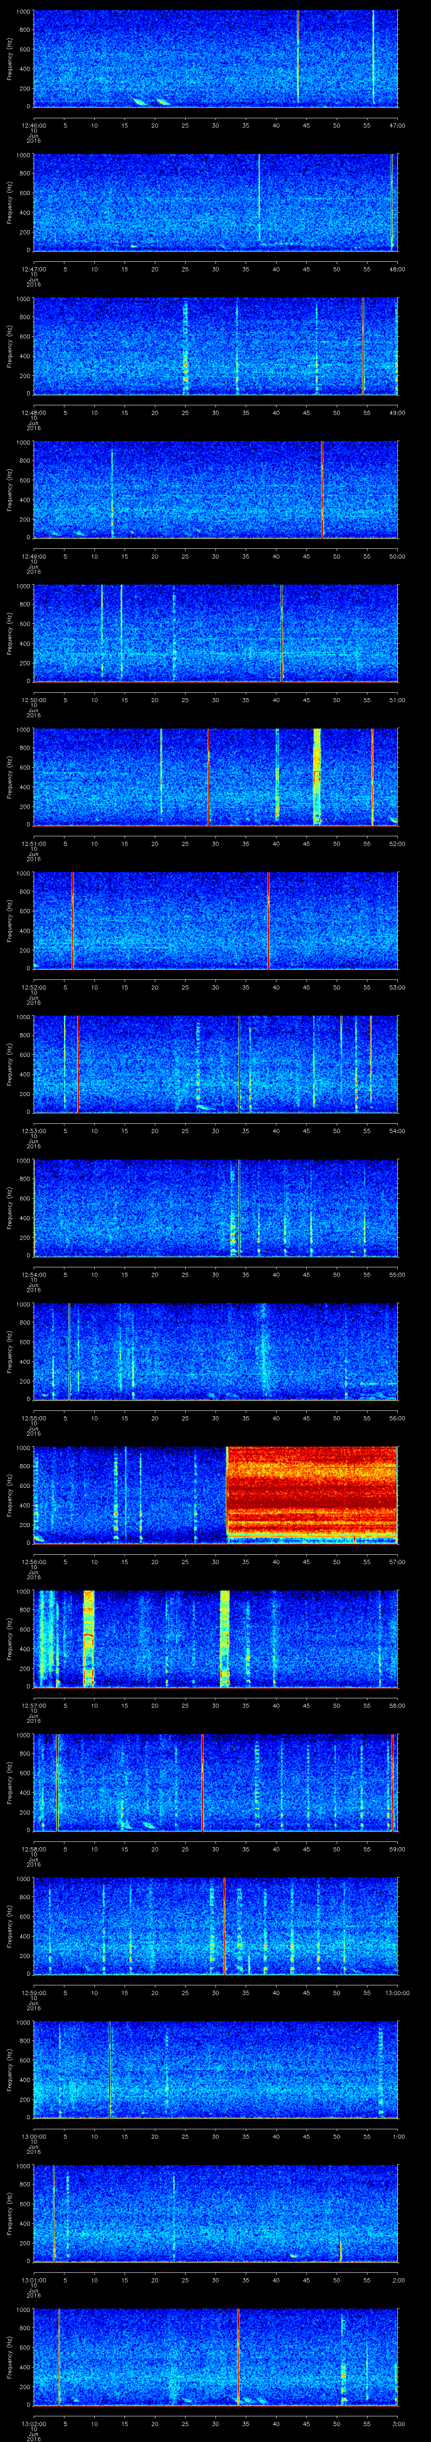The width and height of the screenshot is (431, 2442).
Task: Click the '55:00' end time label
Action: click(x=397, y=1274)
